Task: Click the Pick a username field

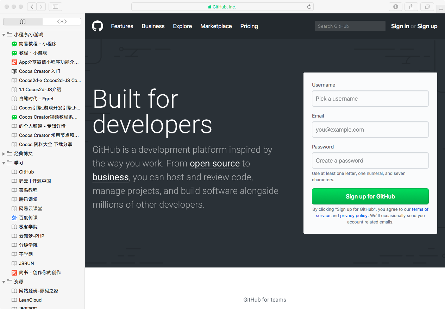Action: click(370, 99)
